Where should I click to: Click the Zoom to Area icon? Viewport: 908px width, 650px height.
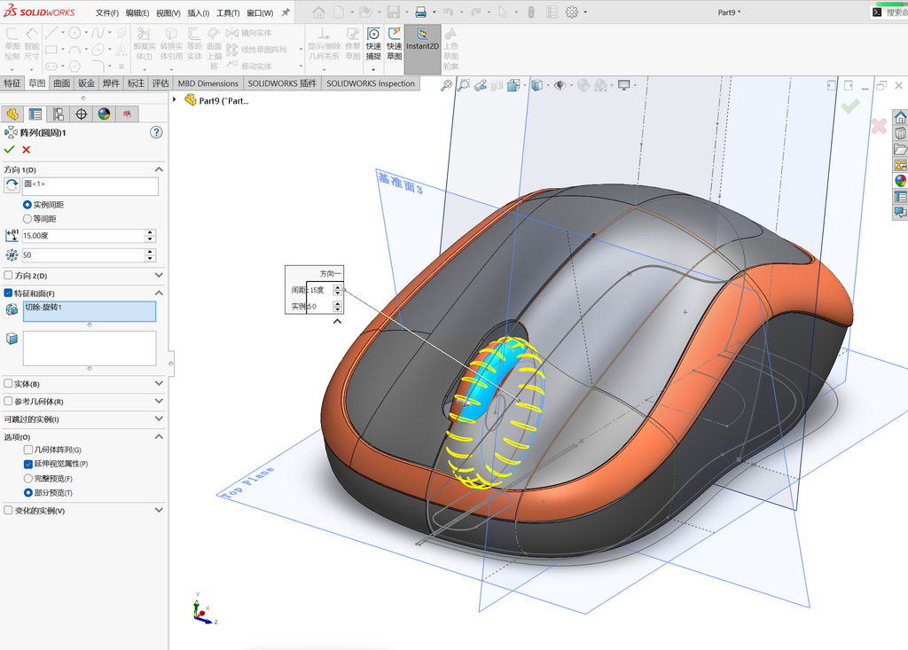463,86
